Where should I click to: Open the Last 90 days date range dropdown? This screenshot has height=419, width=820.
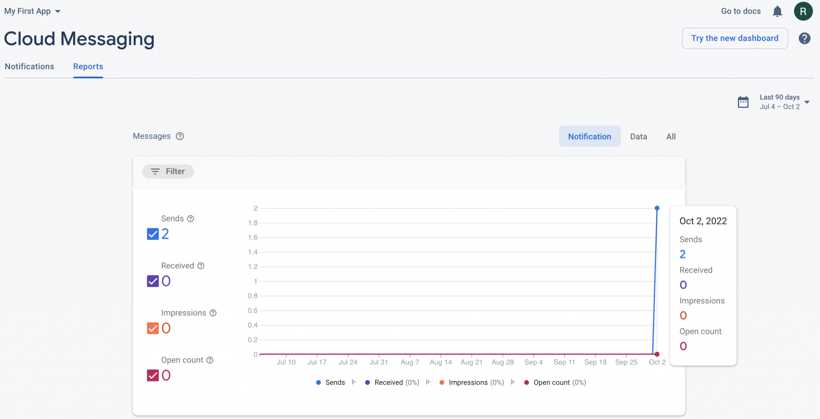pos(784,102)
